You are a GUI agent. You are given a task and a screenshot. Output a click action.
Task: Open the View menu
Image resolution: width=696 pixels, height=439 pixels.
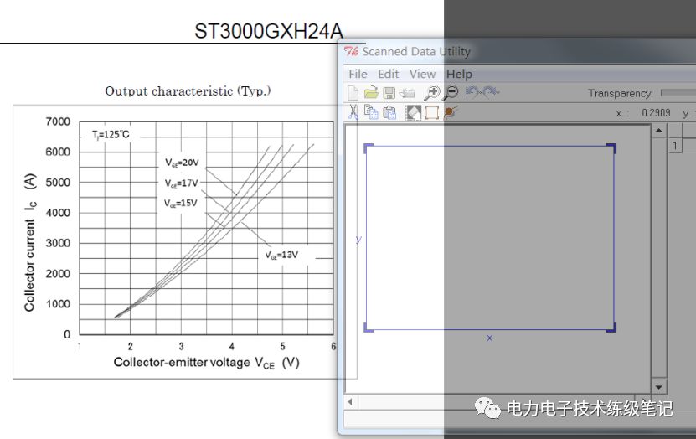[x=422, y=74]
